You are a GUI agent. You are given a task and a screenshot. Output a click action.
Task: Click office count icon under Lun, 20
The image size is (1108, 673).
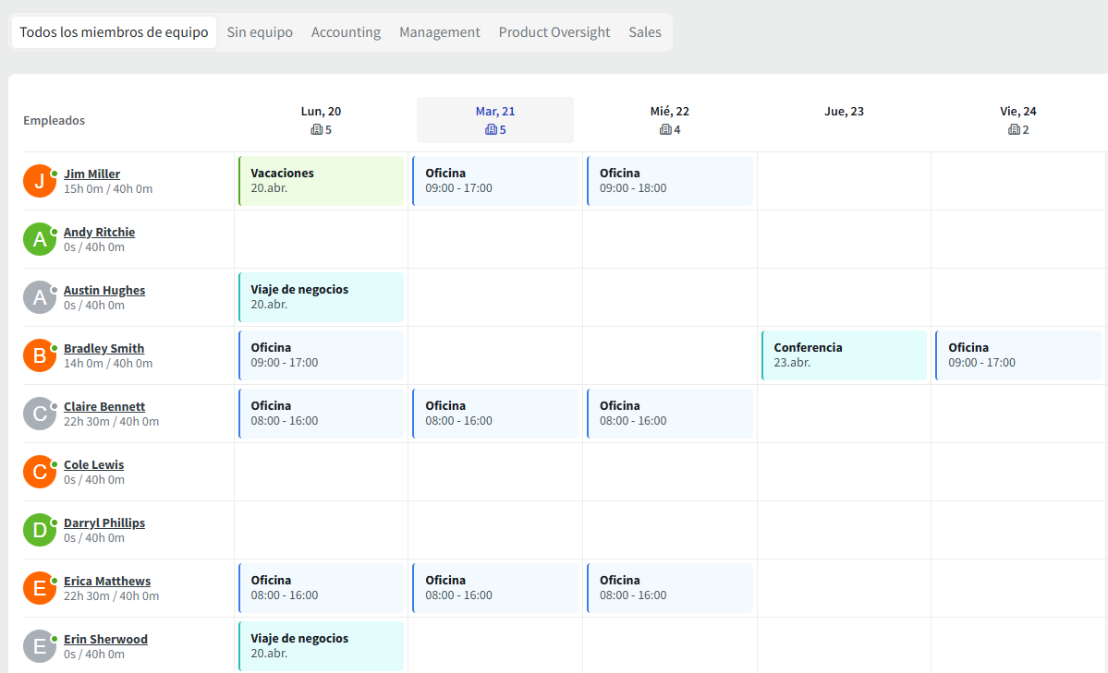[x=316, y=130]
